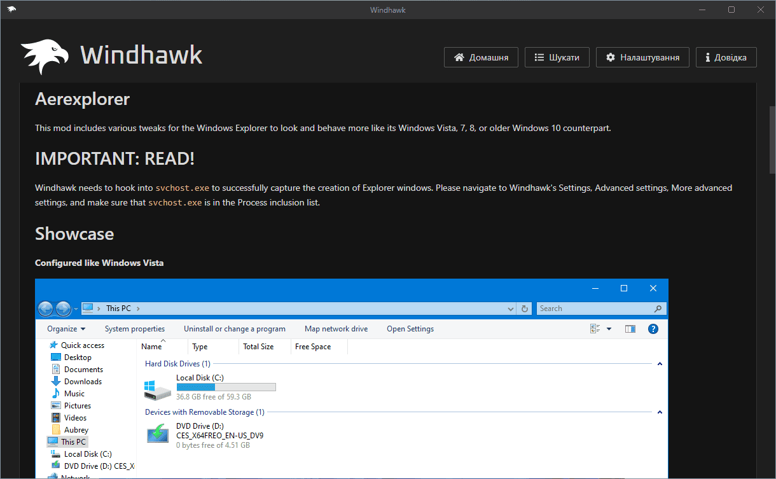The image size is (776, 479).
Task: Click the 'IMPORTANT: READ!' heading
Action: (x=114, y=158)
